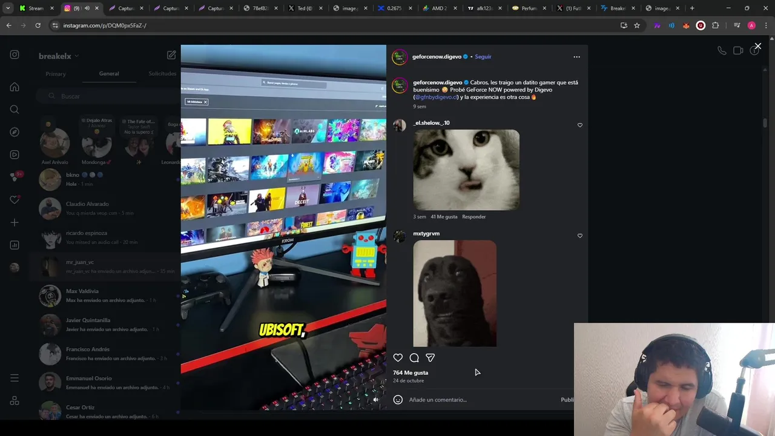Share the post with the paper plane icon

430,358
